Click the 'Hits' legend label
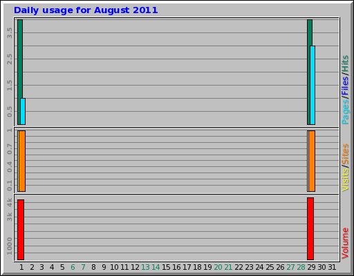354x276 pixels. 345,63
